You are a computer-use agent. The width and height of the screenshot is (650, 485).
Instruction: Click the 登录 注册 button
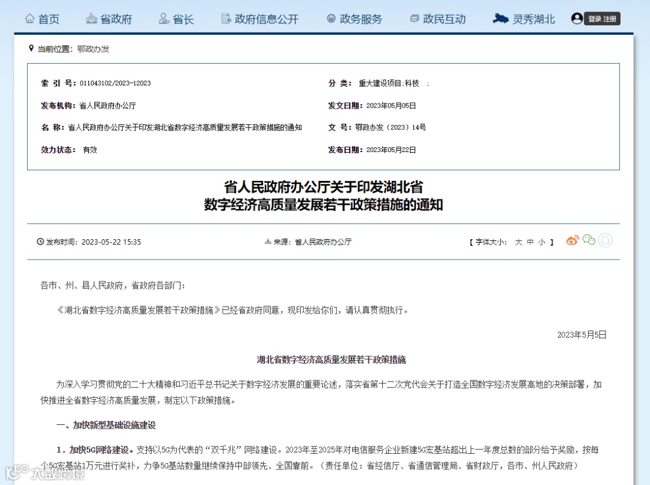pos(602,19)
